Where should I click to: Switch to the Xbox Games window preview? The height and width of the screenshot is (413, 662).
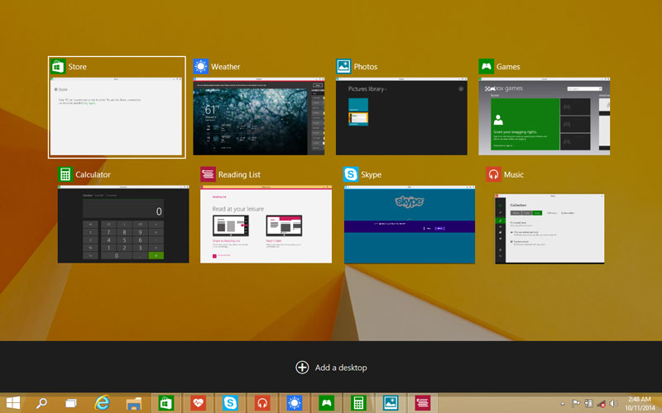[x=544, y=116]
